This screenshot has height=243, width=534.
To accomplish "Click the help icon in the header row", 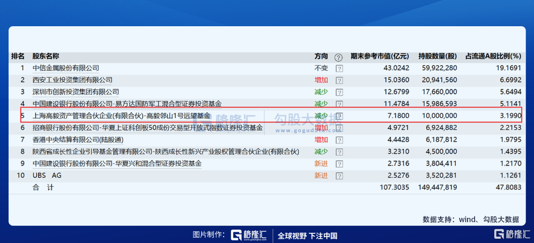I will [338, 57].
